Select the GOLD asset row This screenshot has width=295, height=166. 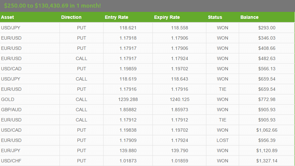(x=147, y=99)
